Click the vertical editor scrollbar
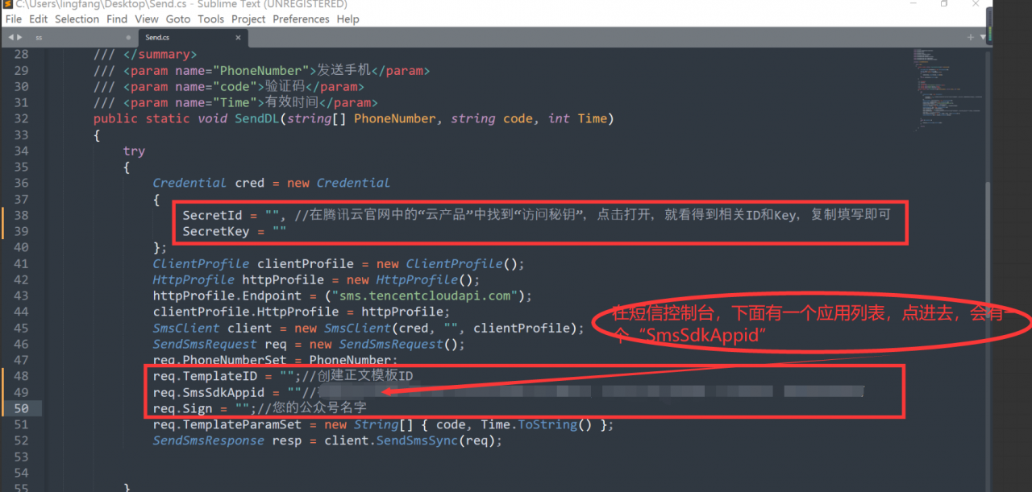Viewport: 1032px width, 492px height. [x=988, y=242]
